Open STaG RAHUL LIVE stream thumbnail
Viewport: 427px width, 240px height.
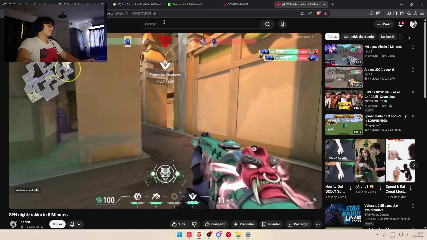[344, 214]
